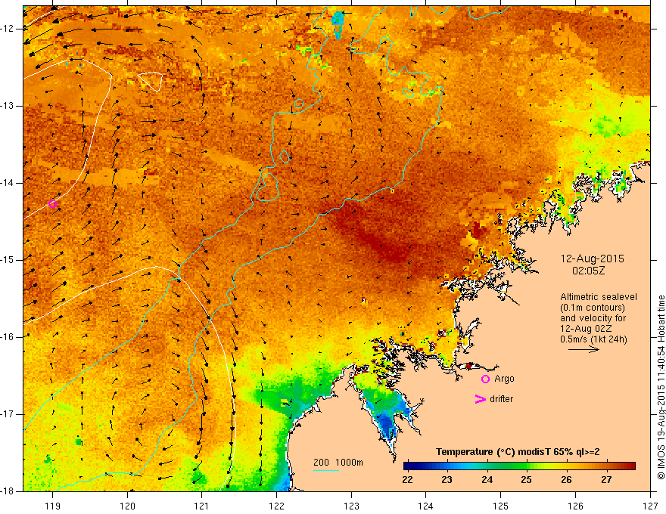Click the '121' longitude axis label

tap(202, 506)
